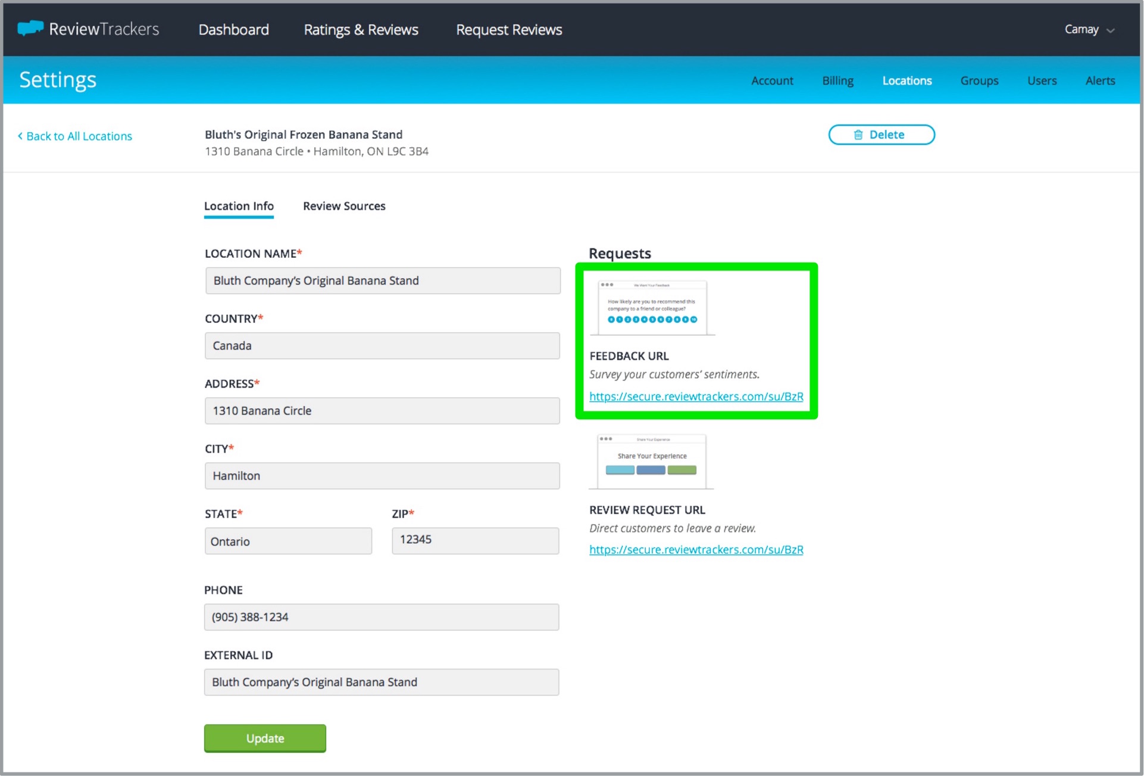Image resolution: width=1144 pixels, height=776 pixels.
Task: Click the Requests section heading
Action: 620,253
